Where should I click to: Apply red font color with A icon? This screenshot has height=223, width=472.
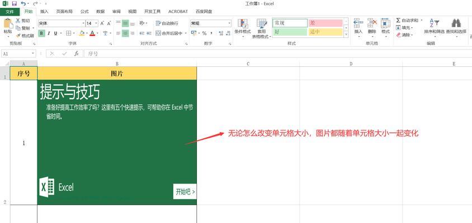92,33
